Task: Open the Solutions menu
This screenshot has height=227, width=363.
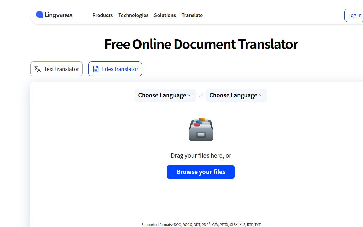Action: (x=165, y=15)
